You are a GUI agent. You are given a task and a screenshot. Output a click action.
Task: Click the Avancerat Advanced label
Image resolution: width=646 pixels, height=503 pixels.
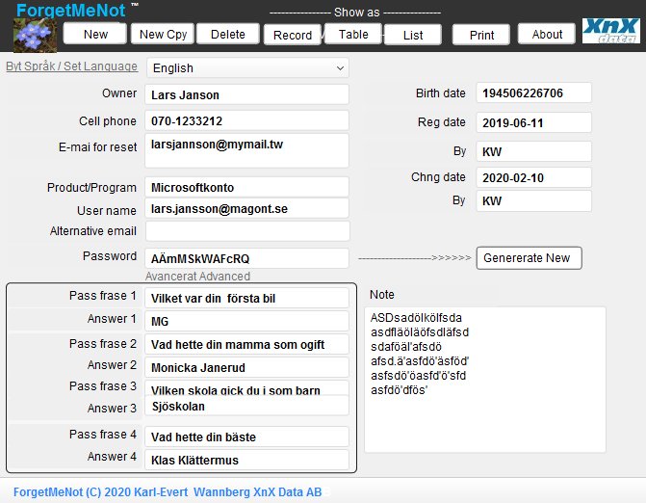point(197,277)
